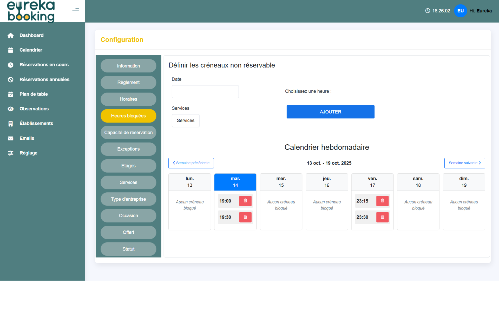Open Dashboard via the home icon
The height and width of the screenshot is (312, 499).
(x=11, y=36)
